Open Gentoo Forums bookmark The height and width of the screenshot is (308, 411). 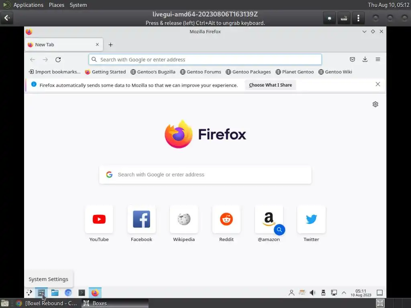201,72
